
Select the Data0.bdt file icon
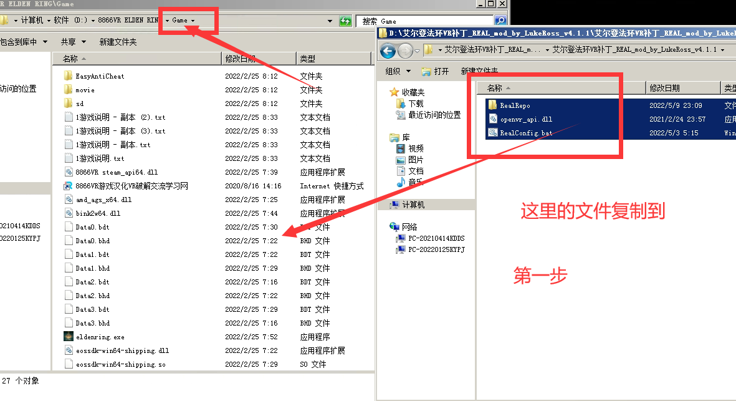point(69,227)
